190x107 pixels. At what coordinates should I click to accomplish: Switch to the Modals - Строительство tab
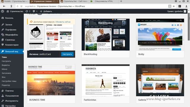15,1
